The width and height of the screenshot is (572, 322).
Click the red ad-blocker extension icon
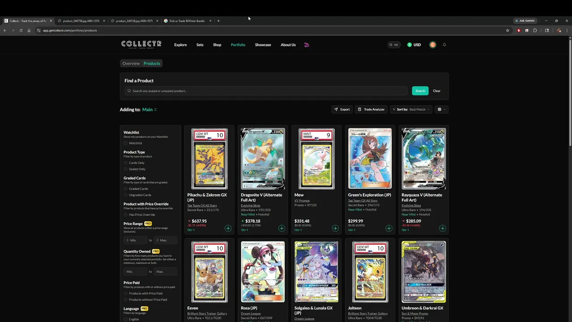point(519,30)
